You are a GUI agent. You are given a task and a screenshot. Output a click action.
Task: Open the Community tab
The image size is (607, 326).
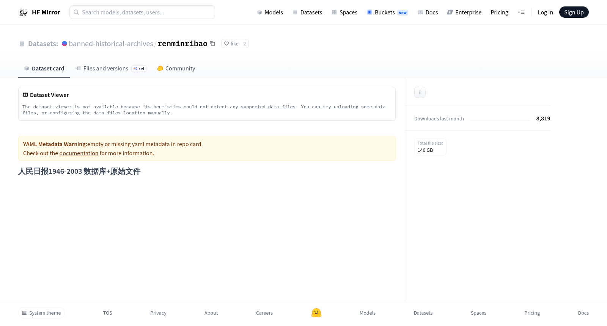point(176,69)
